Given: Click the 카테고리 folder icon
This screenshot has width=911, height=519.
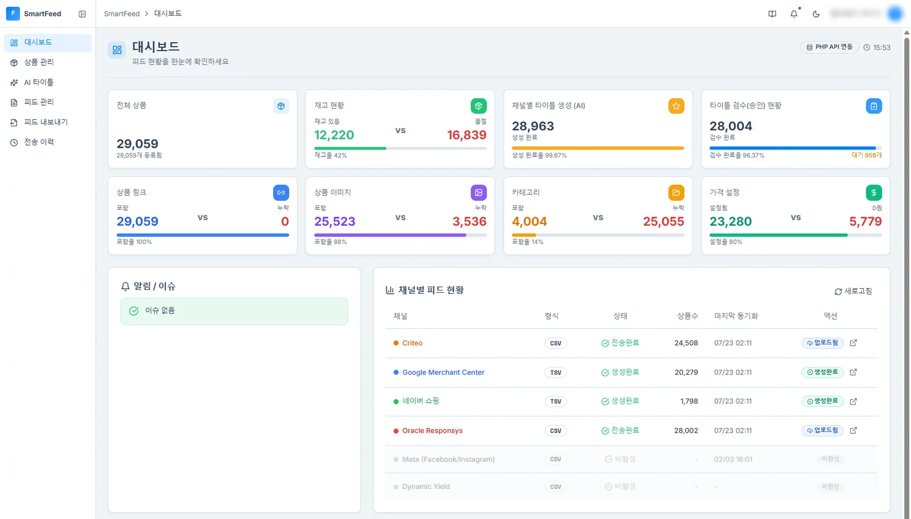Looking at the screenshot, I should pyautogui.click(x=676, y=193).
